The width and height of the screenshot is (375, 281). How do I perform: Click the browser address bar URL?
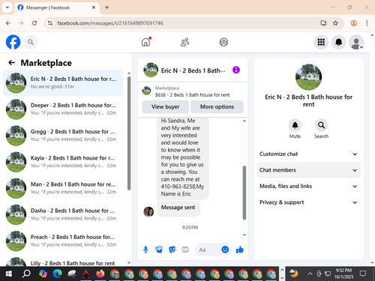click(110, 23)
